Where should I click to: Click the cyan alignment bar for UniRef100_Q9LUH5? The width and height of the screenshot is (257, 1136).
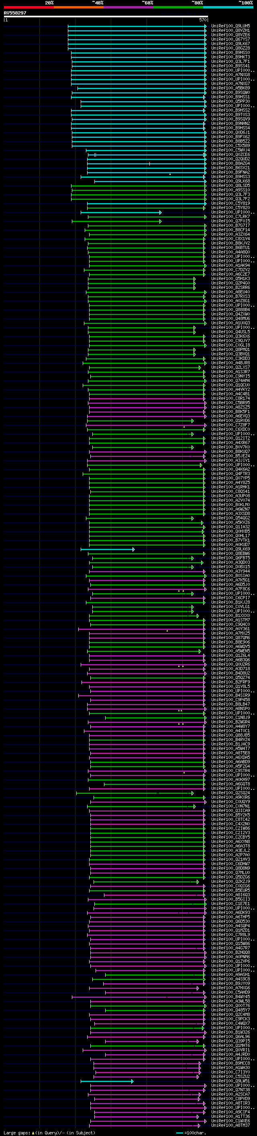pos(137,27)
